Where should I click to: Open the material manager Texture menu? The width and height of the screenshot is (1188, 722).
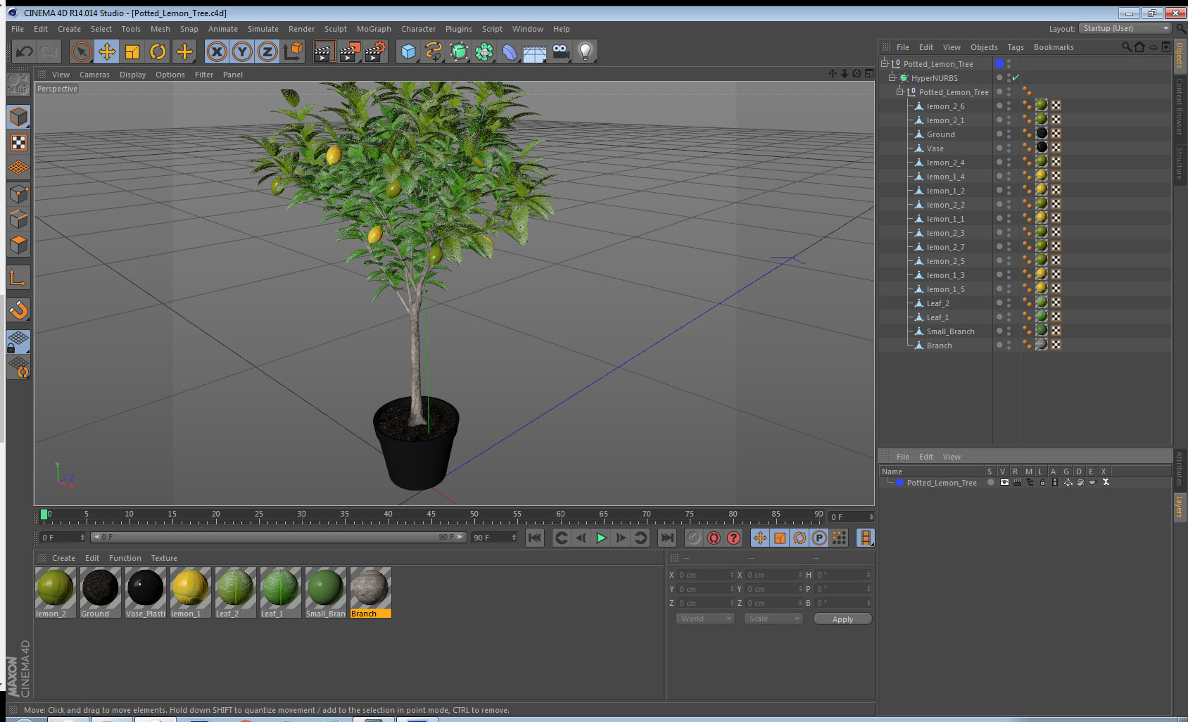point(164,558)
